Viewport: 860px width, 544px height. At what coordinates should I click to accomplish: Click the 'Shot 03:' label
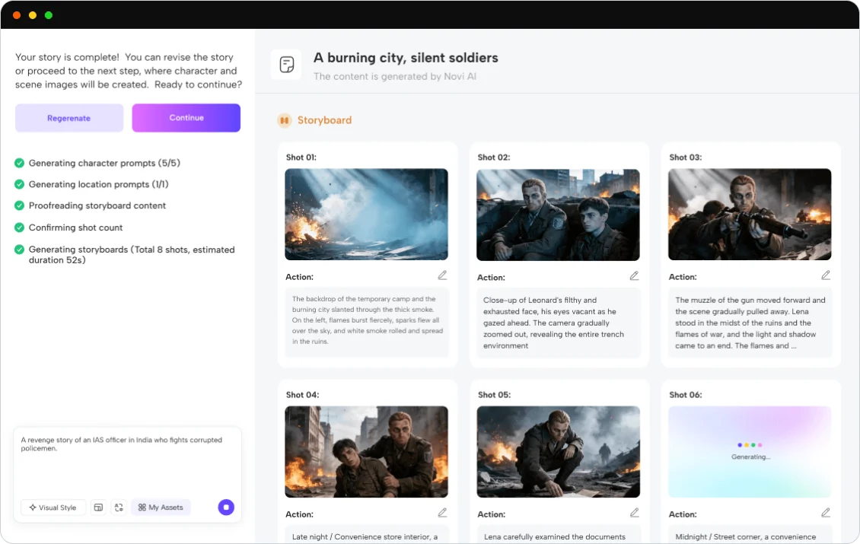tap(686, 157)
